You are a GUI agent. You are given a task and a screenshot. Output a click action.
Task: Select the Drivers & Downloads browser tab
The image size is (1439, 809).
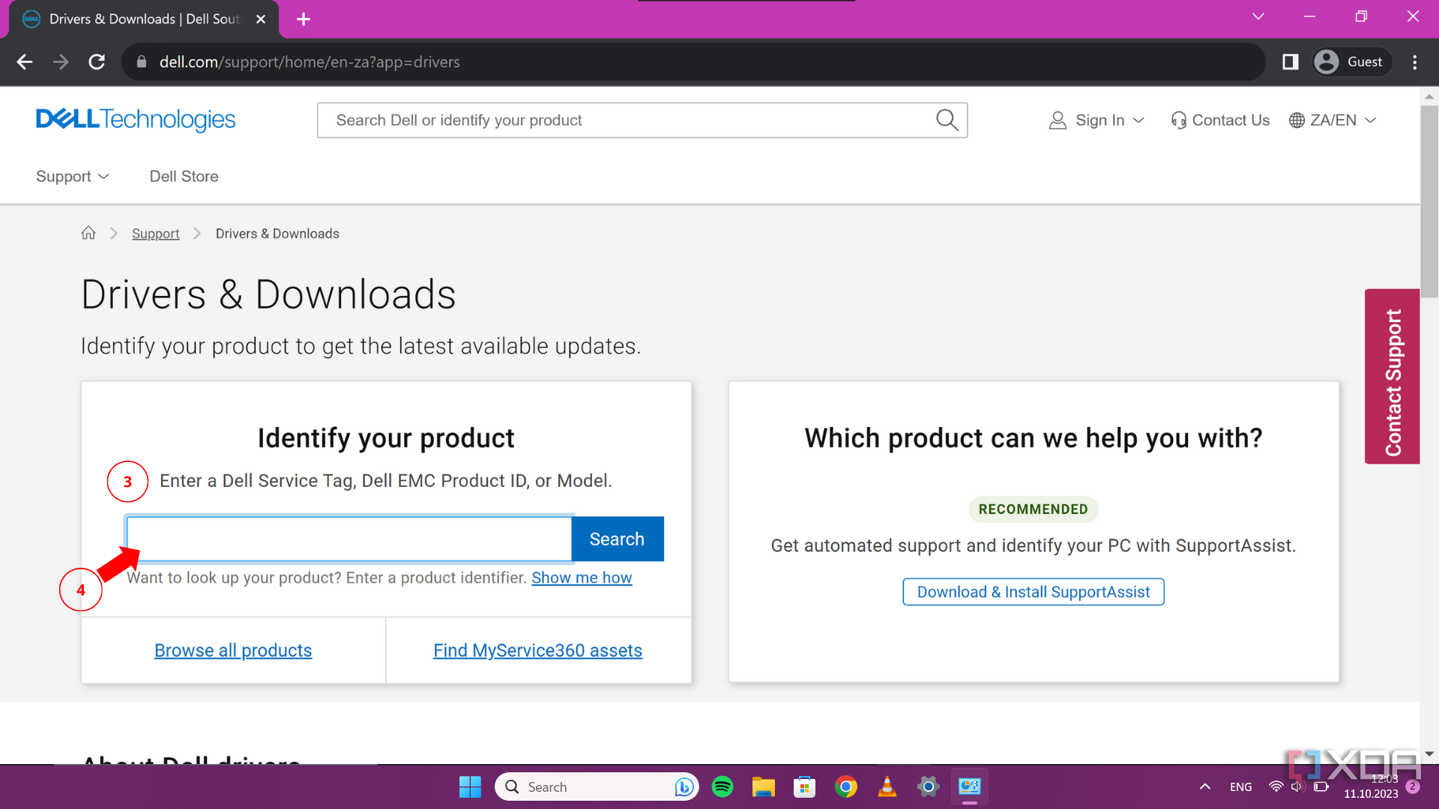[x=144, y=19]
